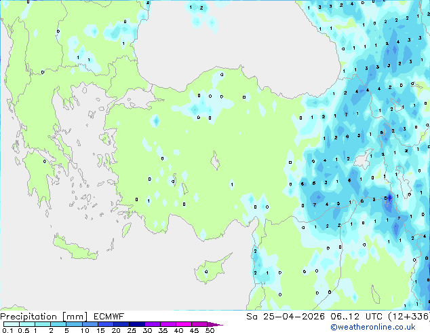The height and width of the screenshot is (333, 430).
Task: Select legend swatch between 5 and 10
Action: point(74,324)
